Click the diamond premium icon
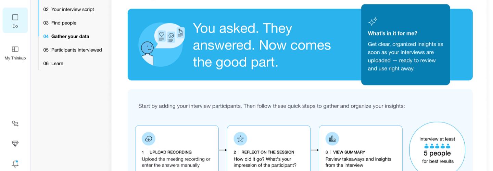The image size is (493, 171). (x=15, y=144)
